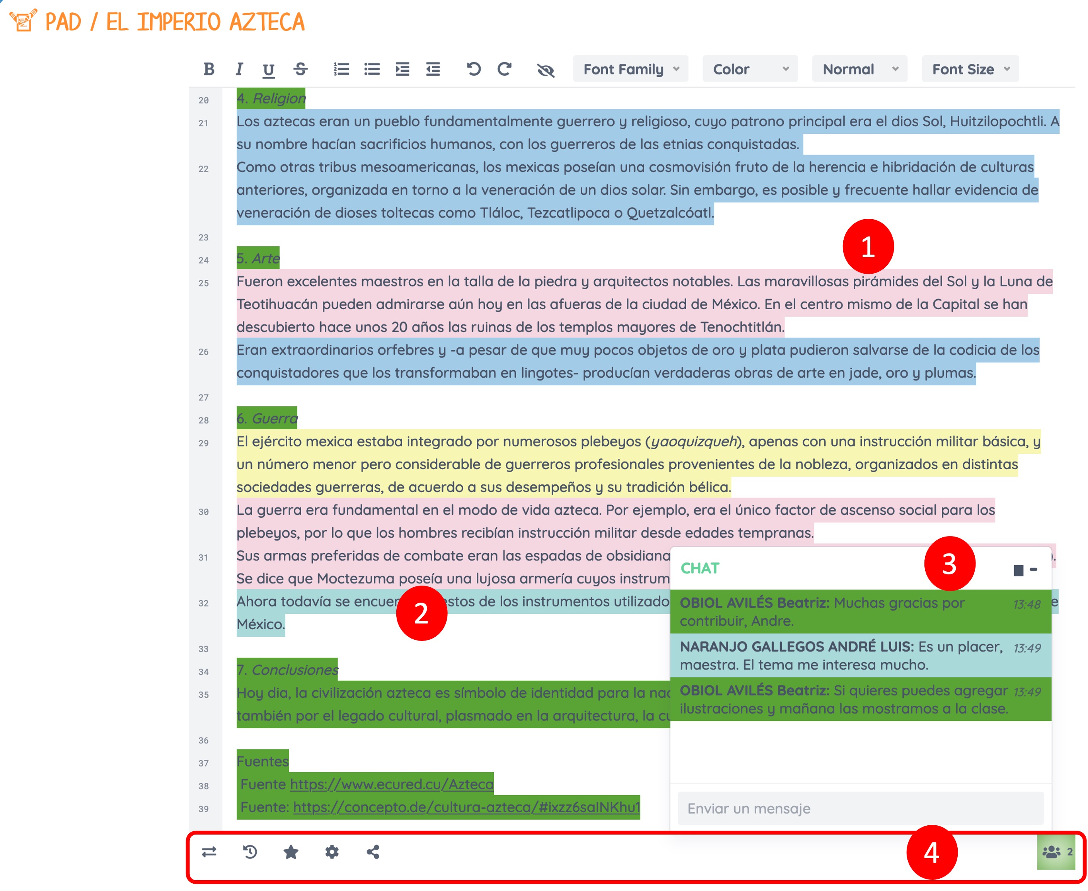The image size is (1088, 891).
Task: Open the ecured.cu Azteca link
Action: (392, 784)
